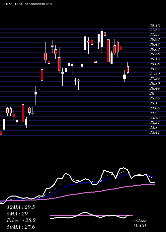Select the 26 price level label
Screen dimensions: 166x232
click(152, 93)
